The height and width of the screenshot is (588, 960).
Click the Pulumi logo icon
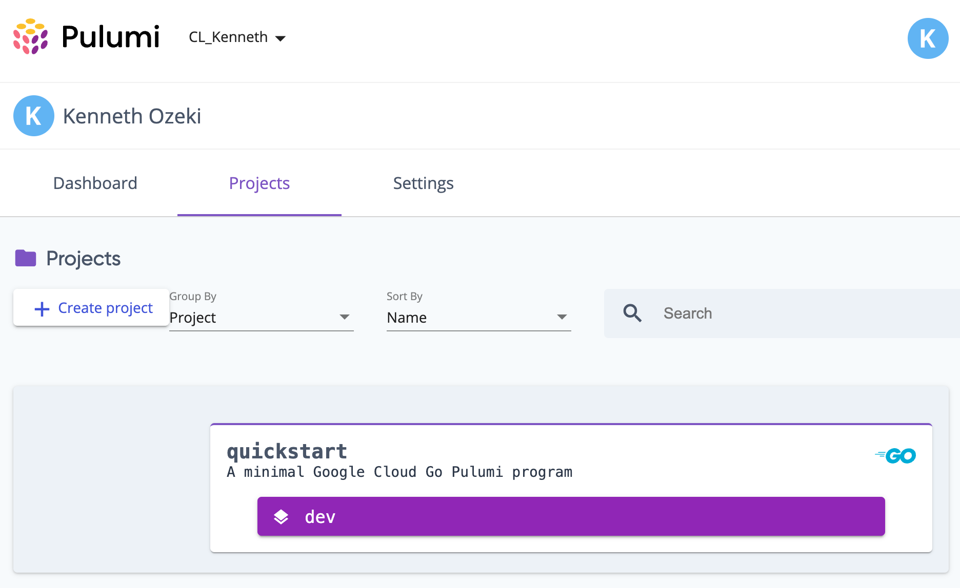31,37
